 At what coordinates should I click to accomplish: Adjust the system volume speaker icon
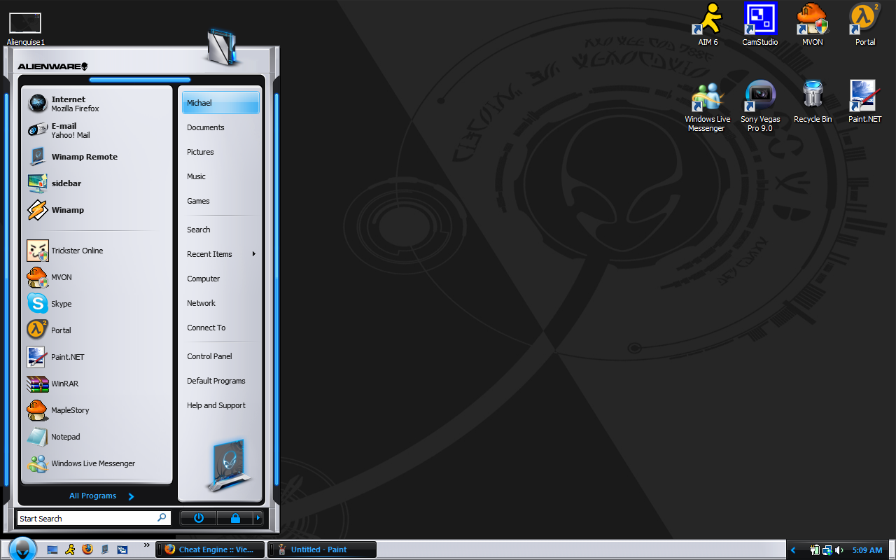point(837,550)
